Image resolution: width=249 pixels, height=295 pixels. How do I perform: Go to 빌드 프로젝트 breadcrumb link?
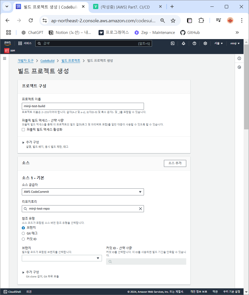71,61
